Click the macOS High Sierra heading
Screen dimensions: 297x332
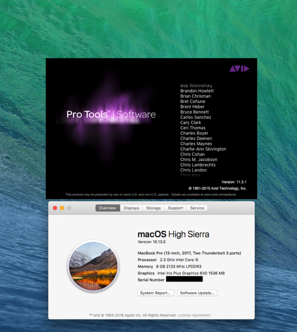173,234
